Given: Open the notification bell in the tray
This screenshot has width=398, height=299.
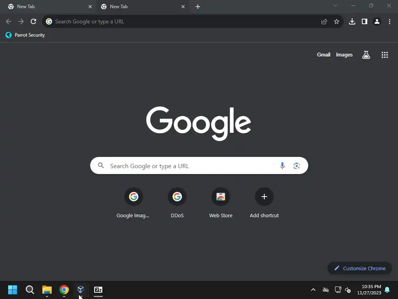Looking at the screenshot, I should pos(388,290).
